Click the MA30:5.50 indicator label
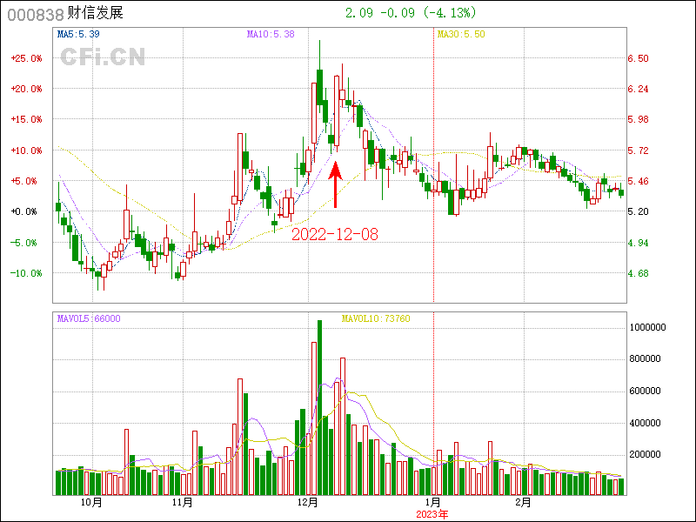 [461, 35]
